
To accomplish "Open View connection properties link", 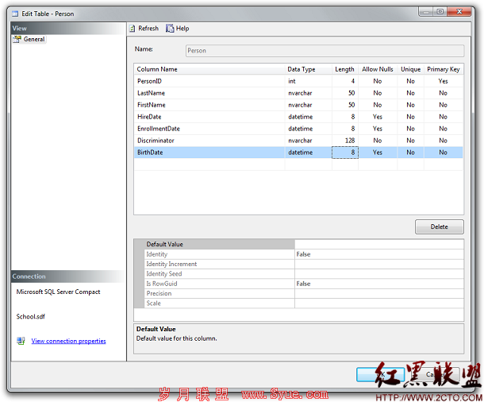I will pyautogui.click(x=68, y=341).
